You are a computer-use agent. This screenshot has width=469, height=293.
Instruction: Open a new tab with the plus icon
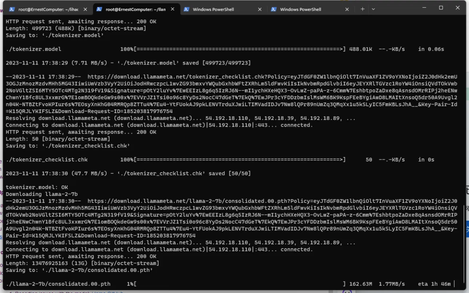[362, 9]
